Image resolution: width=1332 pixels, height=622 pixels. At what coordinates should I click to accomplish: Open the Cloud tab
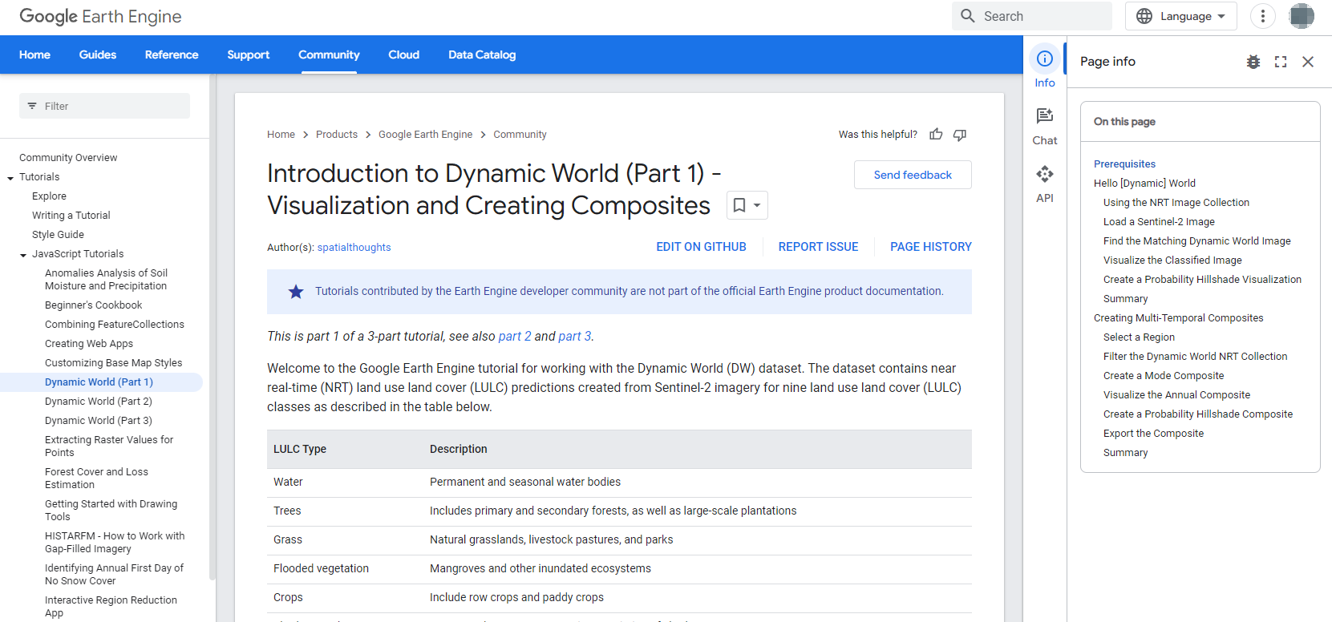point(404,55)
